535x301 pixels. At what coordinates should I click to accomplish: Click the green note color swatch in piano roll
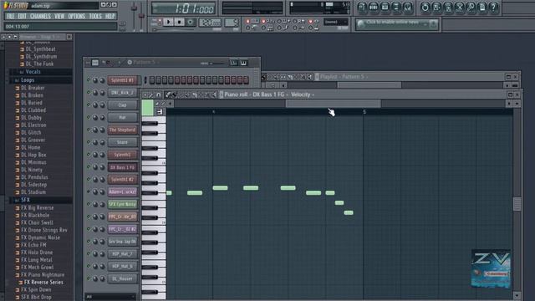(x=147, y=108)
